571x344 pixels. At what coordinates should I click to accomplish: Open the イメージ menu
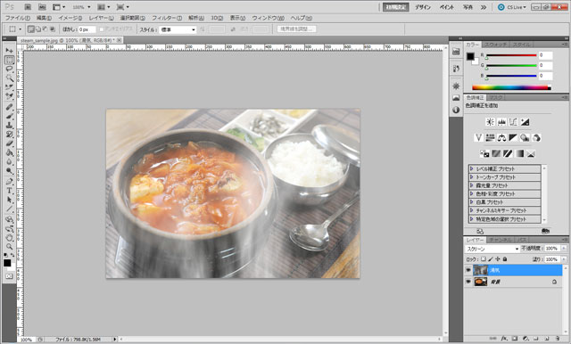[x=70, y=18]
